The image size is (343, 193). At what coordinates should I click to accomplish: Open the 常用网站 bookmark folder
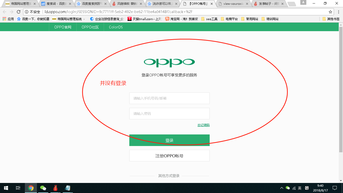tap(250, 19)
